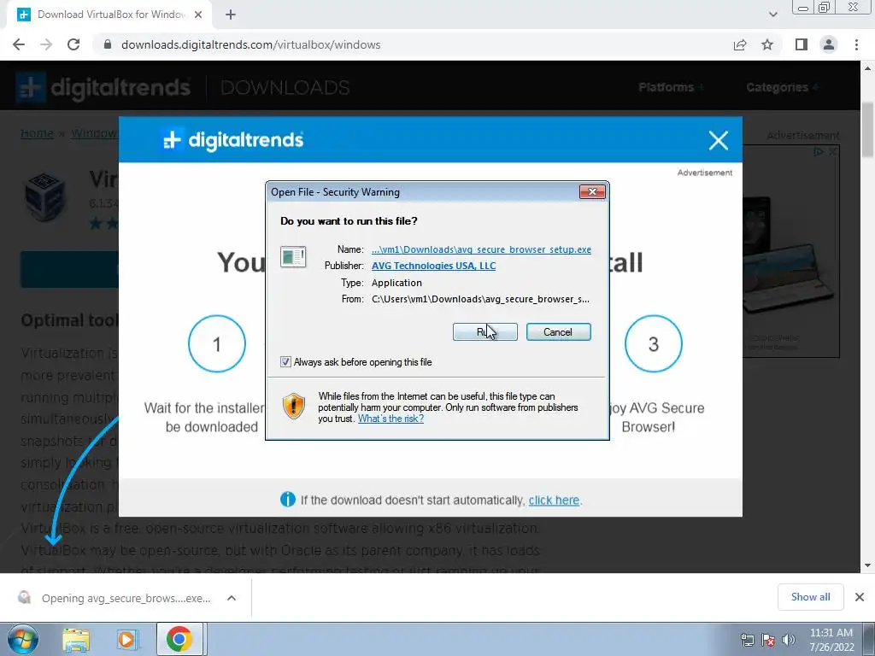Open the volume speaker icon

tap(788, 639)
